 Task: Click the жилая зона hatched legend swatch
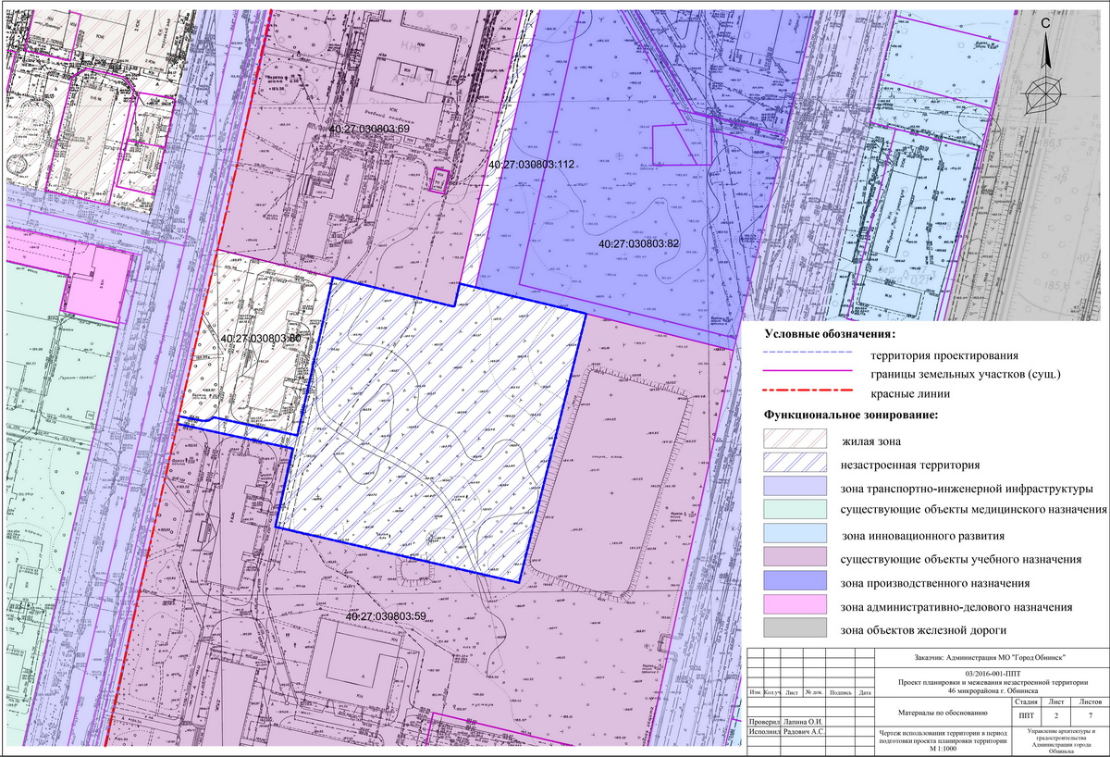794,441
